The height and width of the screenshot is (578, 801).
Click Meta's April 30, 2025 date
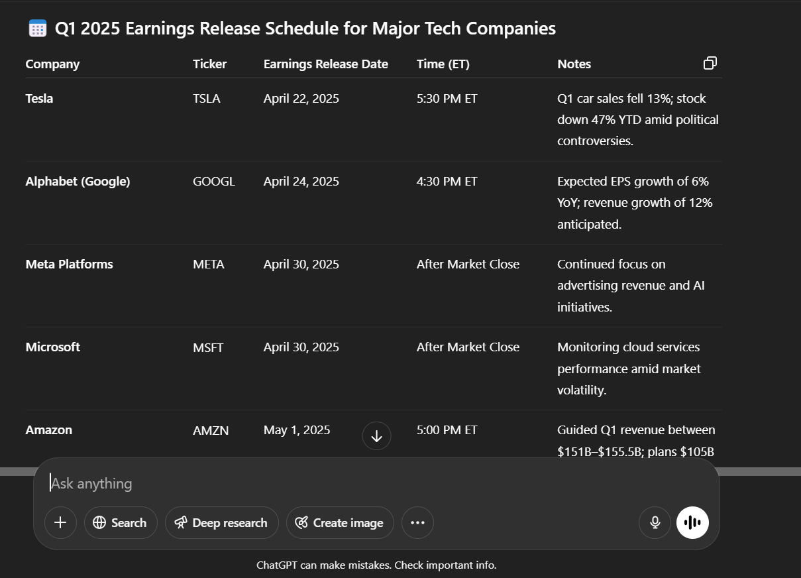pyautogui.click(x=301, y=264)
